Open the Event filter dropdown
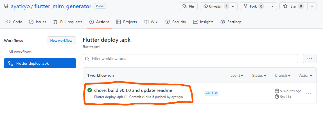 pyautogui.click(x=237, y=76)
